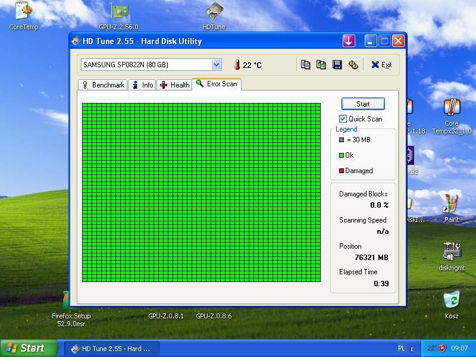
Task: Launch HDTune desktop shortcut
Action: point(214,15)
